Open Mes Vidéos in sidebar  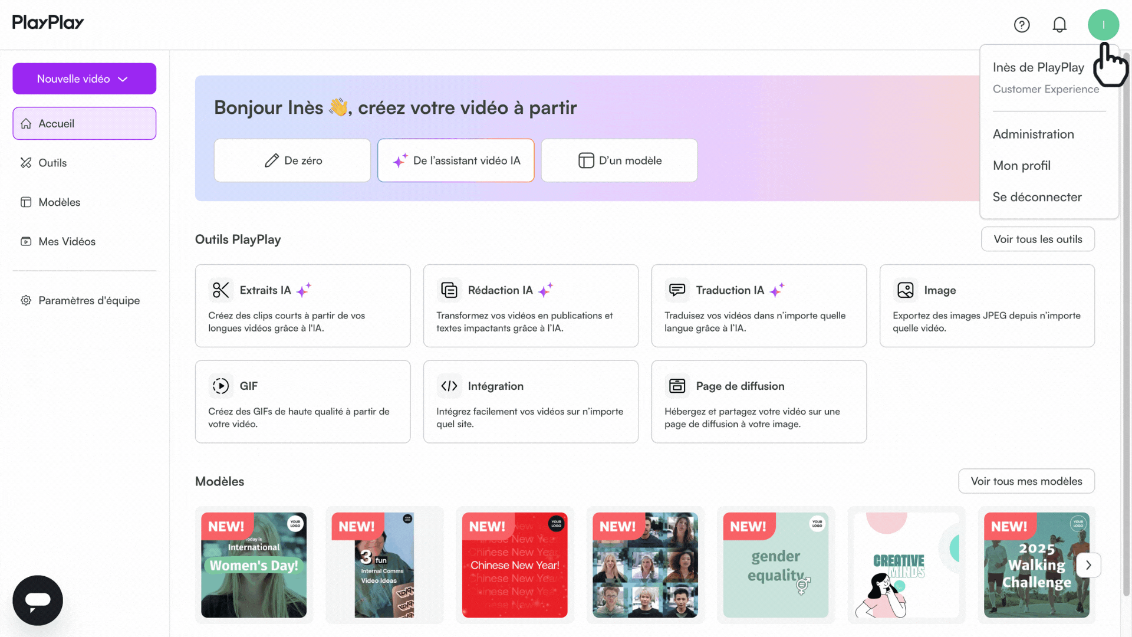point(84,241)
